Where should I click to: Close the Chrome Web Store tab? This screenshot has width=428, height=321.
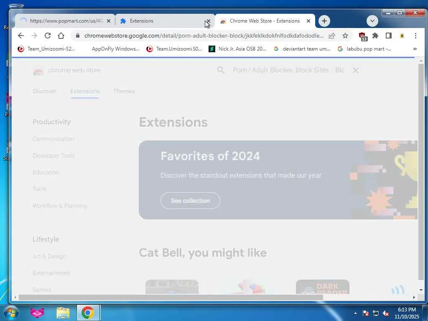(308, 21)
